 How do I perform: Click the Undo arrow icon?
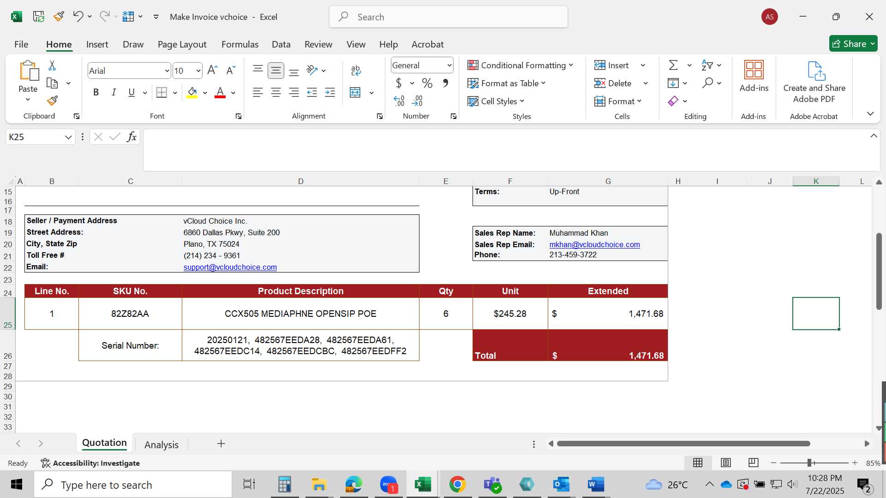click(78, 17)
